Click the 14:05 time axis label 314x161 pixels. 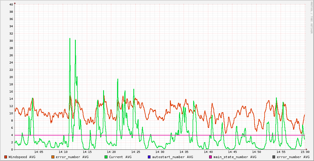39,152
